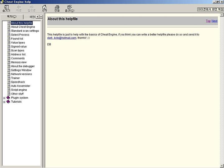Click the page icon beside Scan types

pos(9,50)
